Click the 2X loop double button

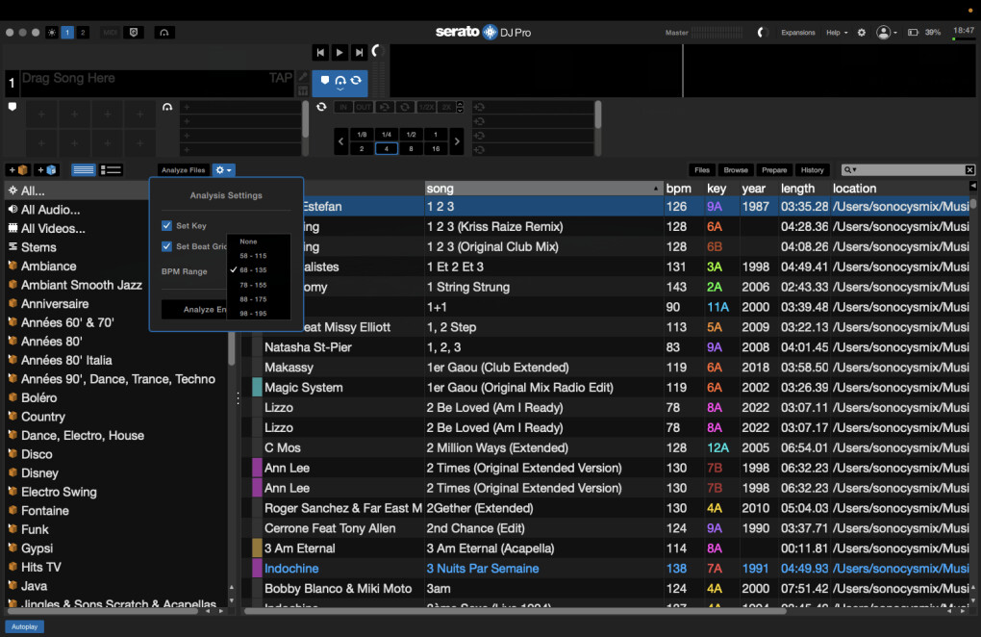[x=446, y=107]
